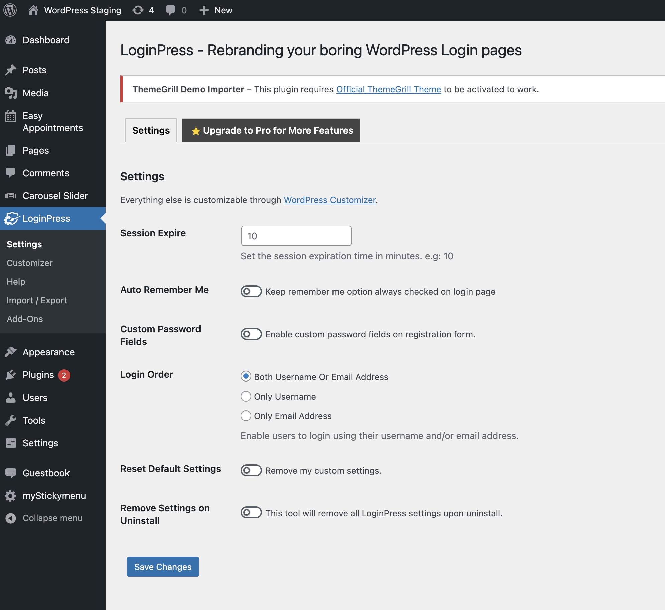
Task: Click the Media library icon
Action: pos(11,93)
